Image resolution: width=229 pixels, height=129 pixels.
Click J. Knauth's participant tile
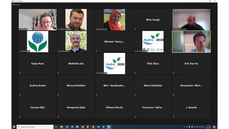(x=191, y=107)
